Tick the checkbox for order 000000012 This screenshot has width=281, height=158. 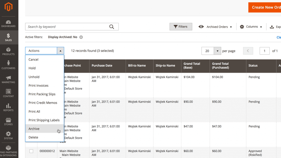click(x=31, y=151)
